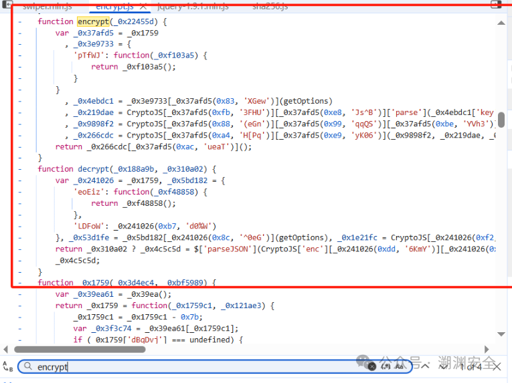
Task: Click the highlighted encrypt function name
Action: pyautogui.click(x=93, y=21)
